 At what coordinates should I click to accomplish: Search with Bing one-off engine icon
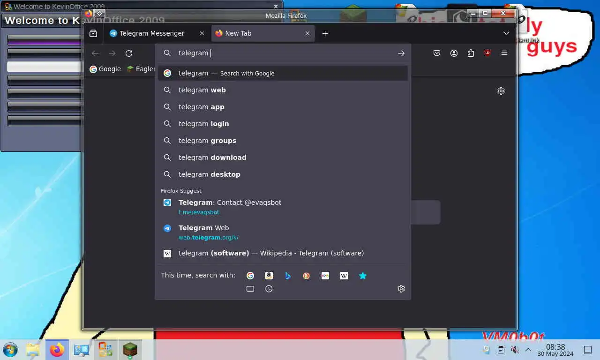288,276
